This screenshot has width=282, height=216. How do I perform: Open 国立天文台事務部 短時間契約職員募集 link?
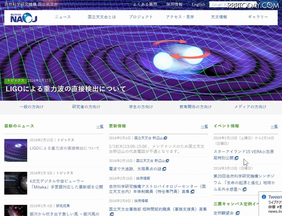(x=158, y=209)
